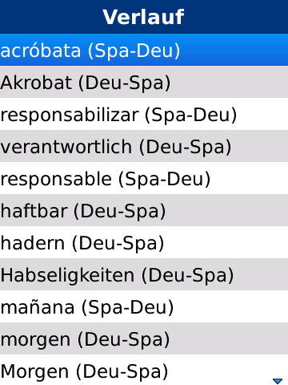Click the word haftbar
The image size is (288, 385).
coord(34,211)
